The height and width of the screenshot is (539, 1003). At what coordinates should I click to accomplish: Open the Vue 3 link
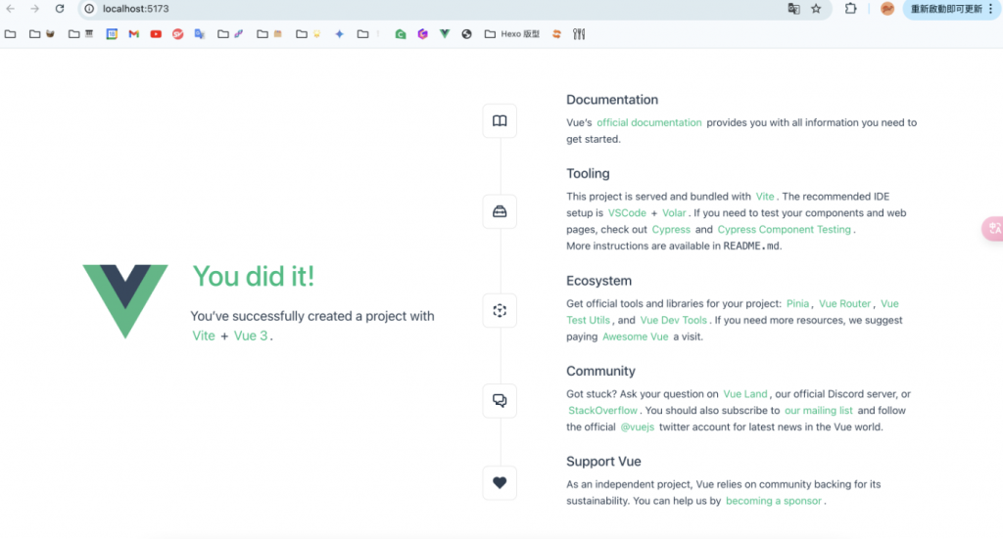pyautogui.click(x=251, y=336)
